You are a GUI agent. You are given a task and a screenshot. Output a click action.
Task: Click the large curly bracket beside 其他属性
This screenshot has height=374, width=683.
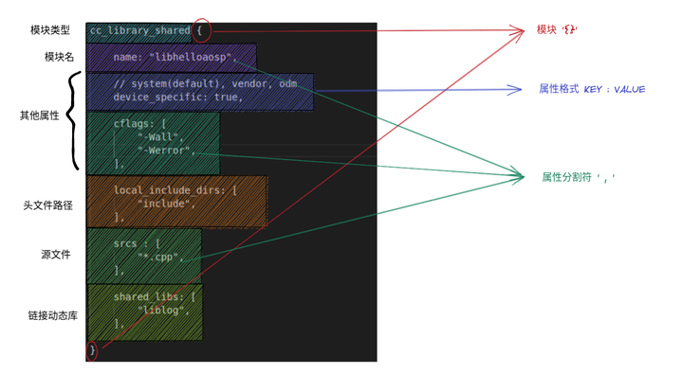(74, 120)
